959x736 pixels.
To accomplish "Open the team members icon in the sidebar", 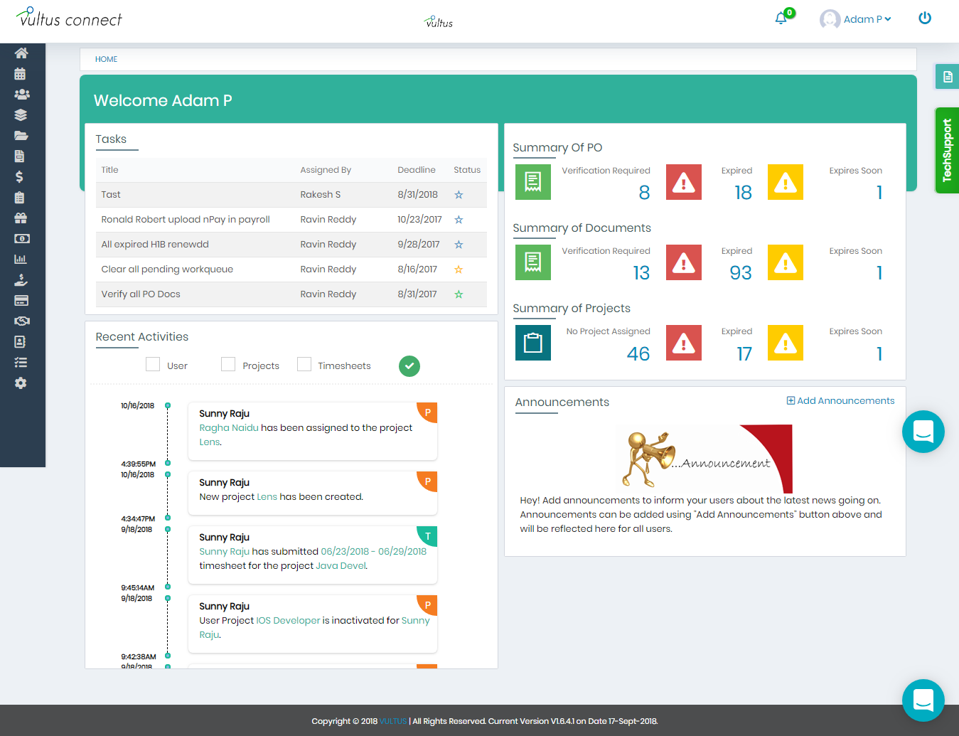I will tap(21, 94).
